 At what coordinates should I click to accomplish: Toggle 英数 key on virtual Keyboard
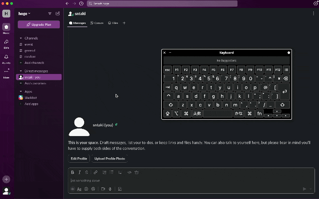coord(197,113)
